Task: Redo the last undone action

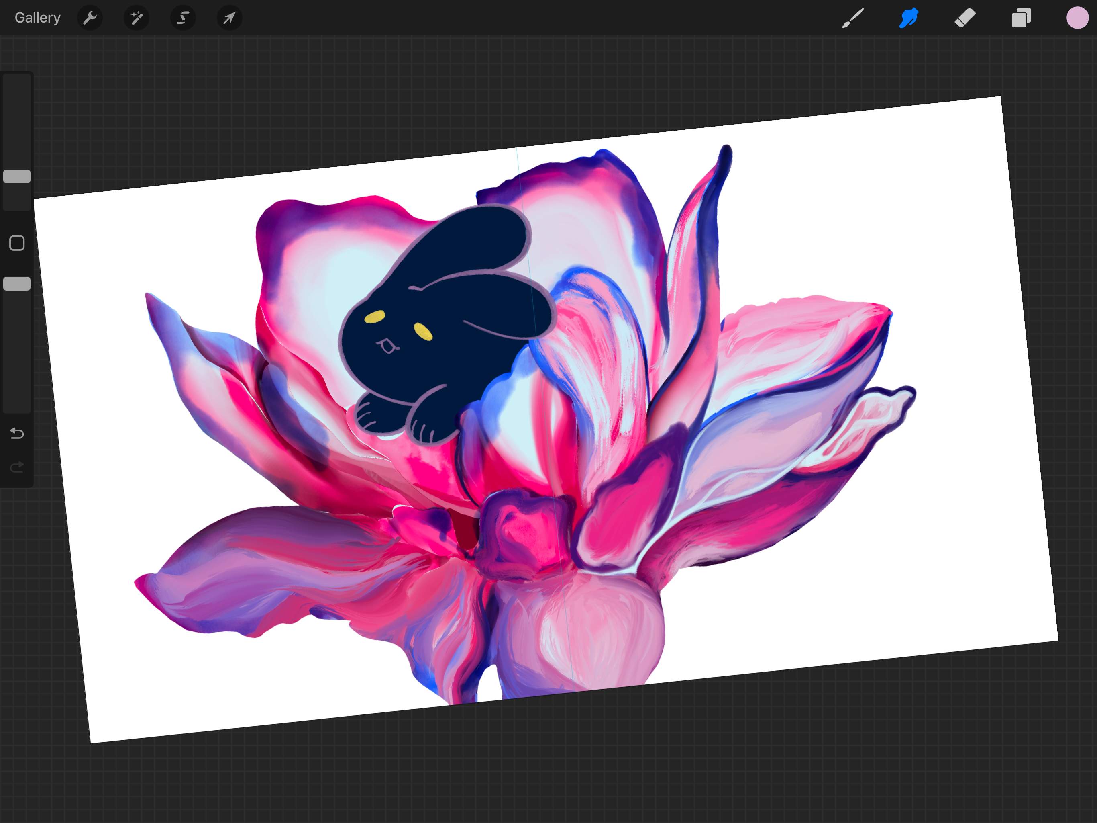Action: click(x=17, y=467)
